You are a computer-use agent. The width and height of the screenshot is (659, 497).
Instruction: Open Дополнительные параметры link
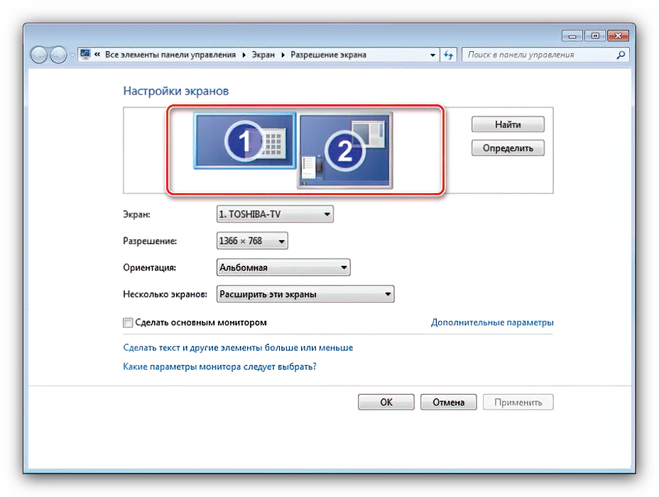click(x=492, y=322)
